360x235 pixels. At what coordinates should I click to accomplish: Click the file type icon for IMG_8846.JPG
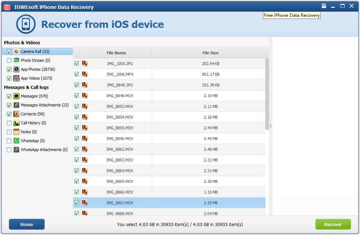coord(85,85)
